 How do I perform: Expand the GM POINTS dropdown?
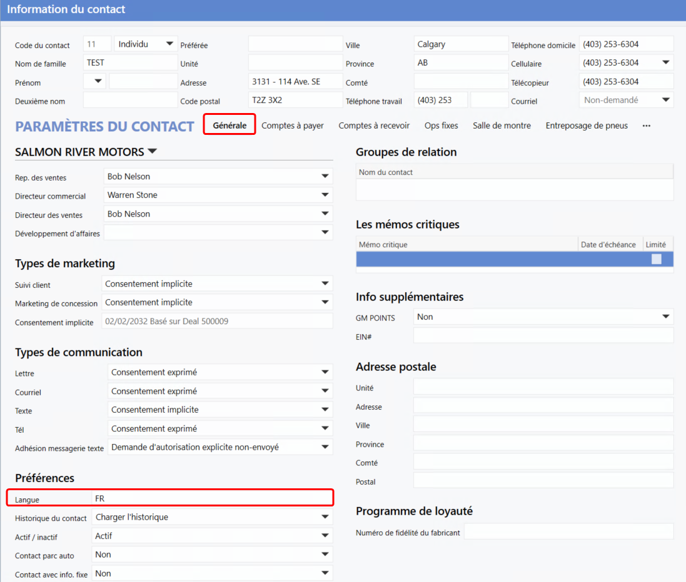click(x=665, y=317)
